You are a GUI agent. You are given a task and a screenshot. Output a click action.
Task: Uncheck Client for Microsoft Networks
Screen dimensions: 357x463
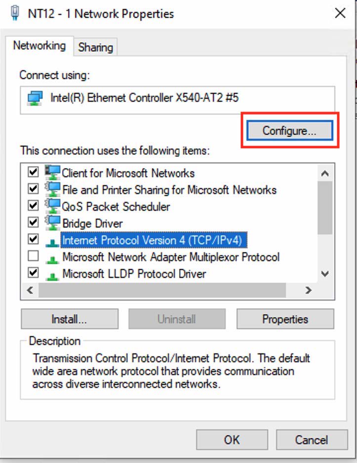point(33,172)
